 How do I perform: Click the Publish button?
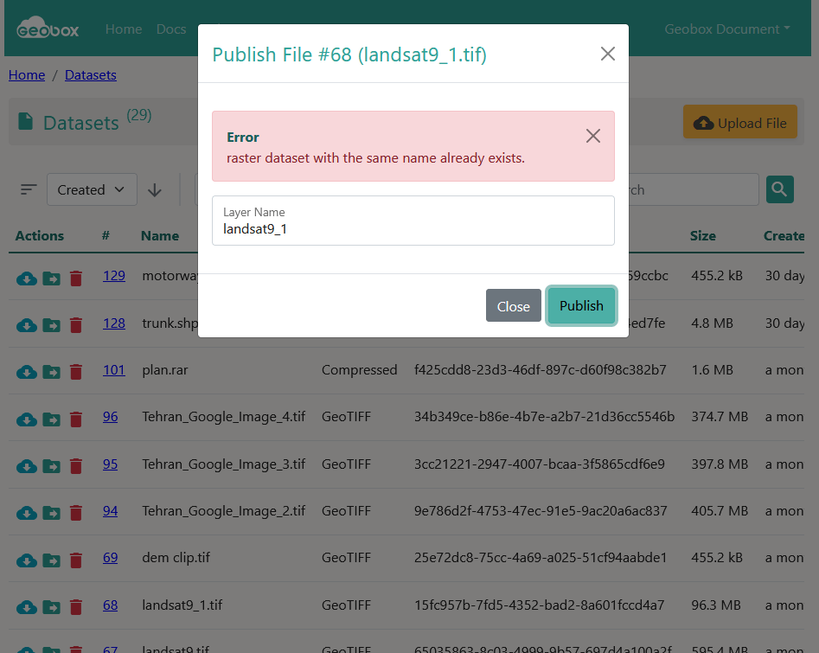[581, 305]
